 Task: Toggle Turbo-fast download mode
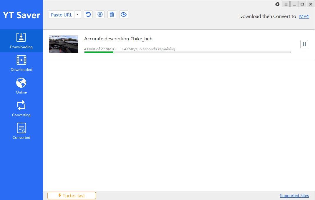[71, 195]
